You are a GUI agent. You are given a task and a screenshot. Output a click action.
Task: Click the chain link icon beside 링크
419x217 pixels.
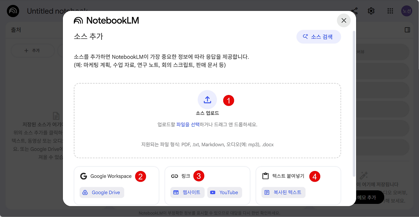(x=174, y=176)
